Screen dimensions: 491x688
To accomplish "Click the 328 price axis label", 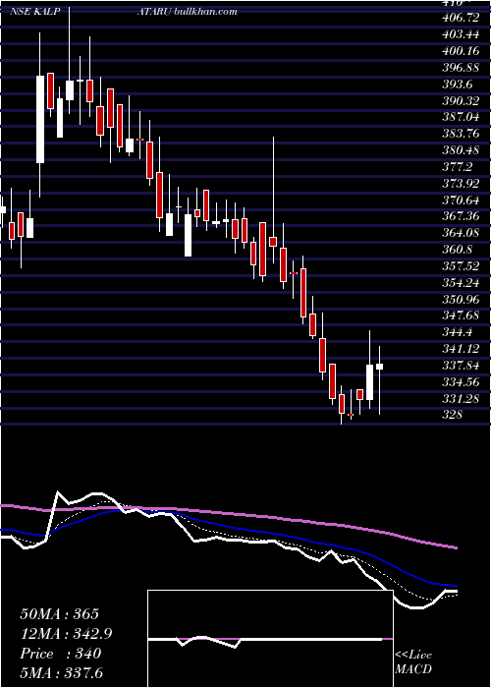I will point(453,415).
